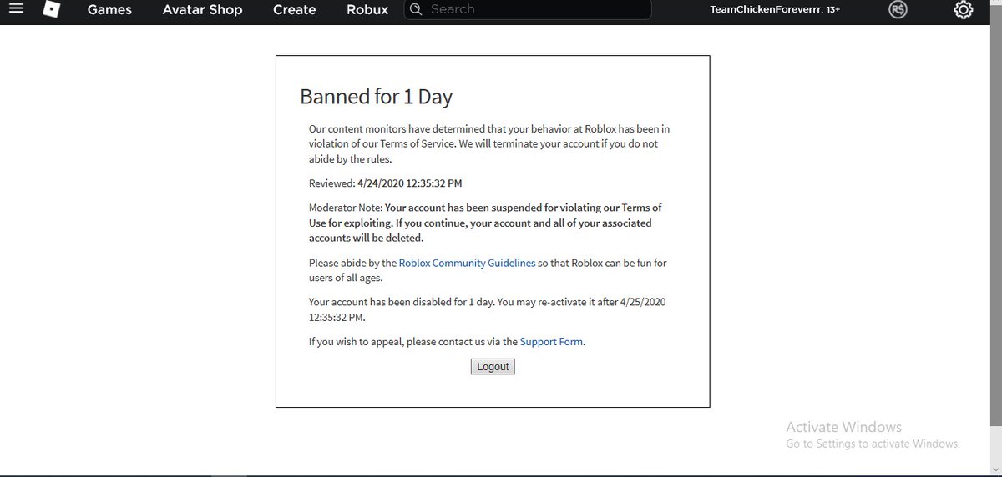Open the Roblox Community Guidelines link
This screenshot has height=477, width=1002.
tap(467, 263)
